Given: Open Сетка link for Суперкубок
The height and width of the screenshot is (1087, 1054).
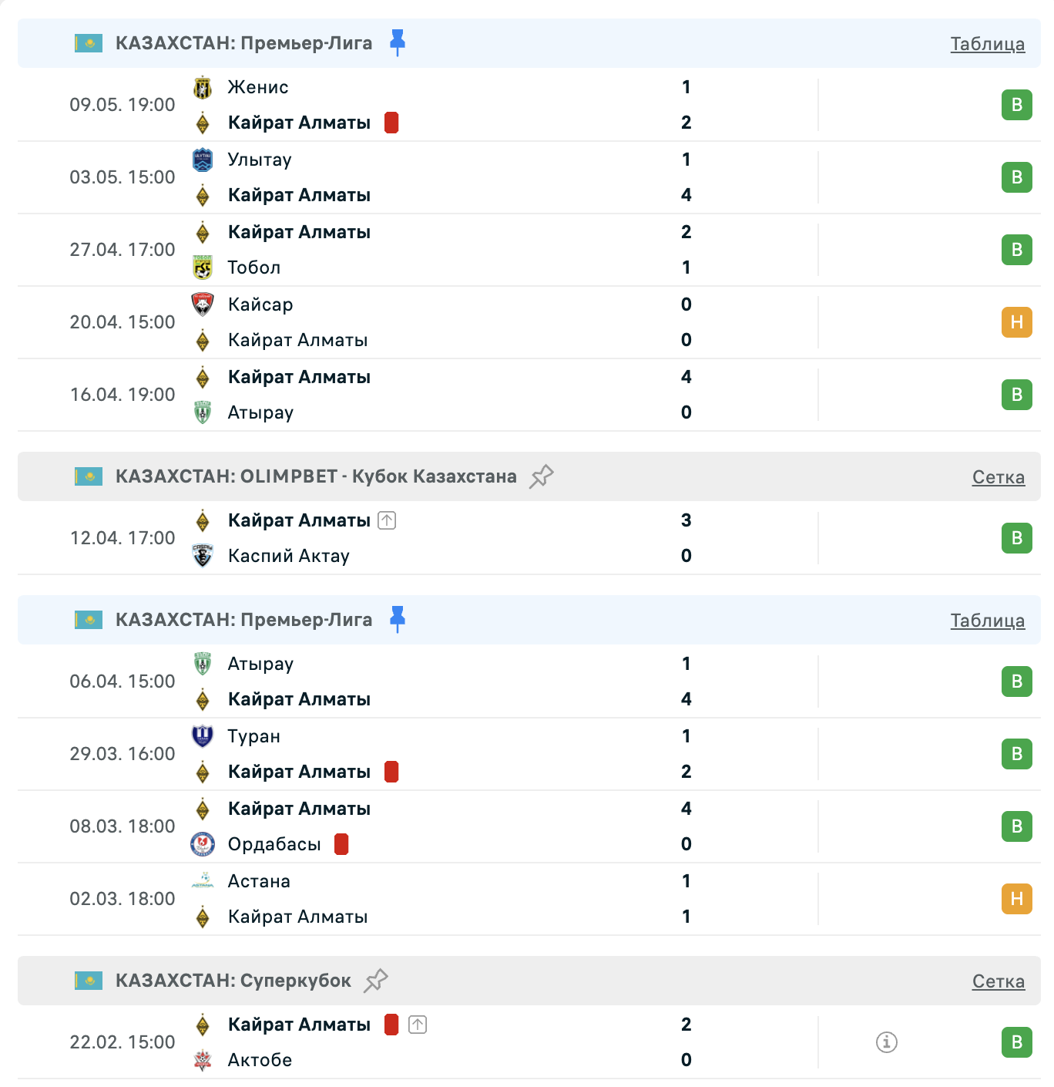Looking at the screenshot, I should [998, 981].
